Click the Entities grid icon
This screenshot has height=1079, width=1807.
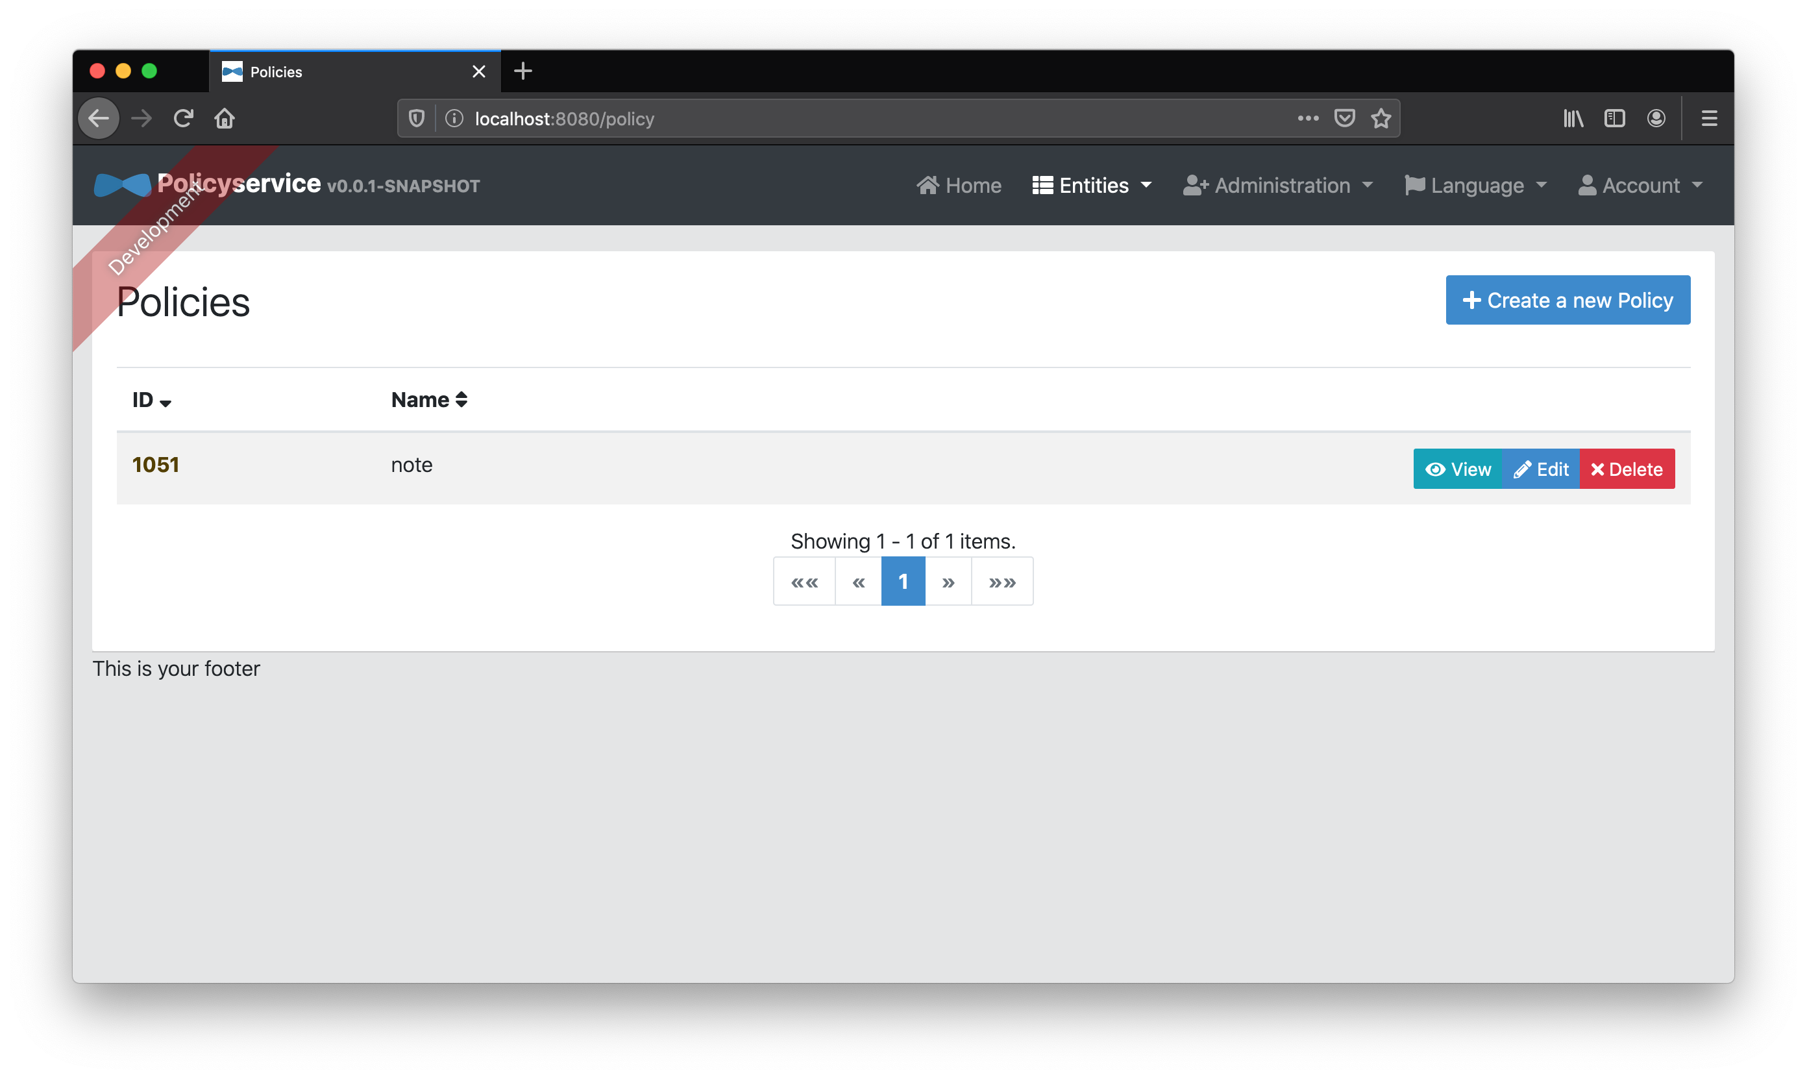[1040, 185]
